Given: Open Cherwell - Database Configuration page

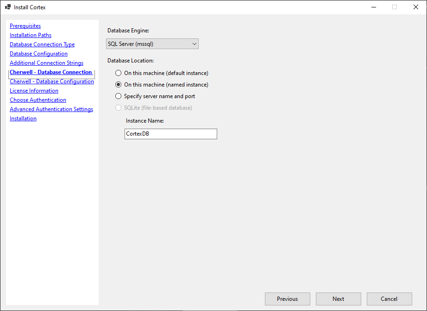Looking at the screenshot, I should [x=51, y=81].
